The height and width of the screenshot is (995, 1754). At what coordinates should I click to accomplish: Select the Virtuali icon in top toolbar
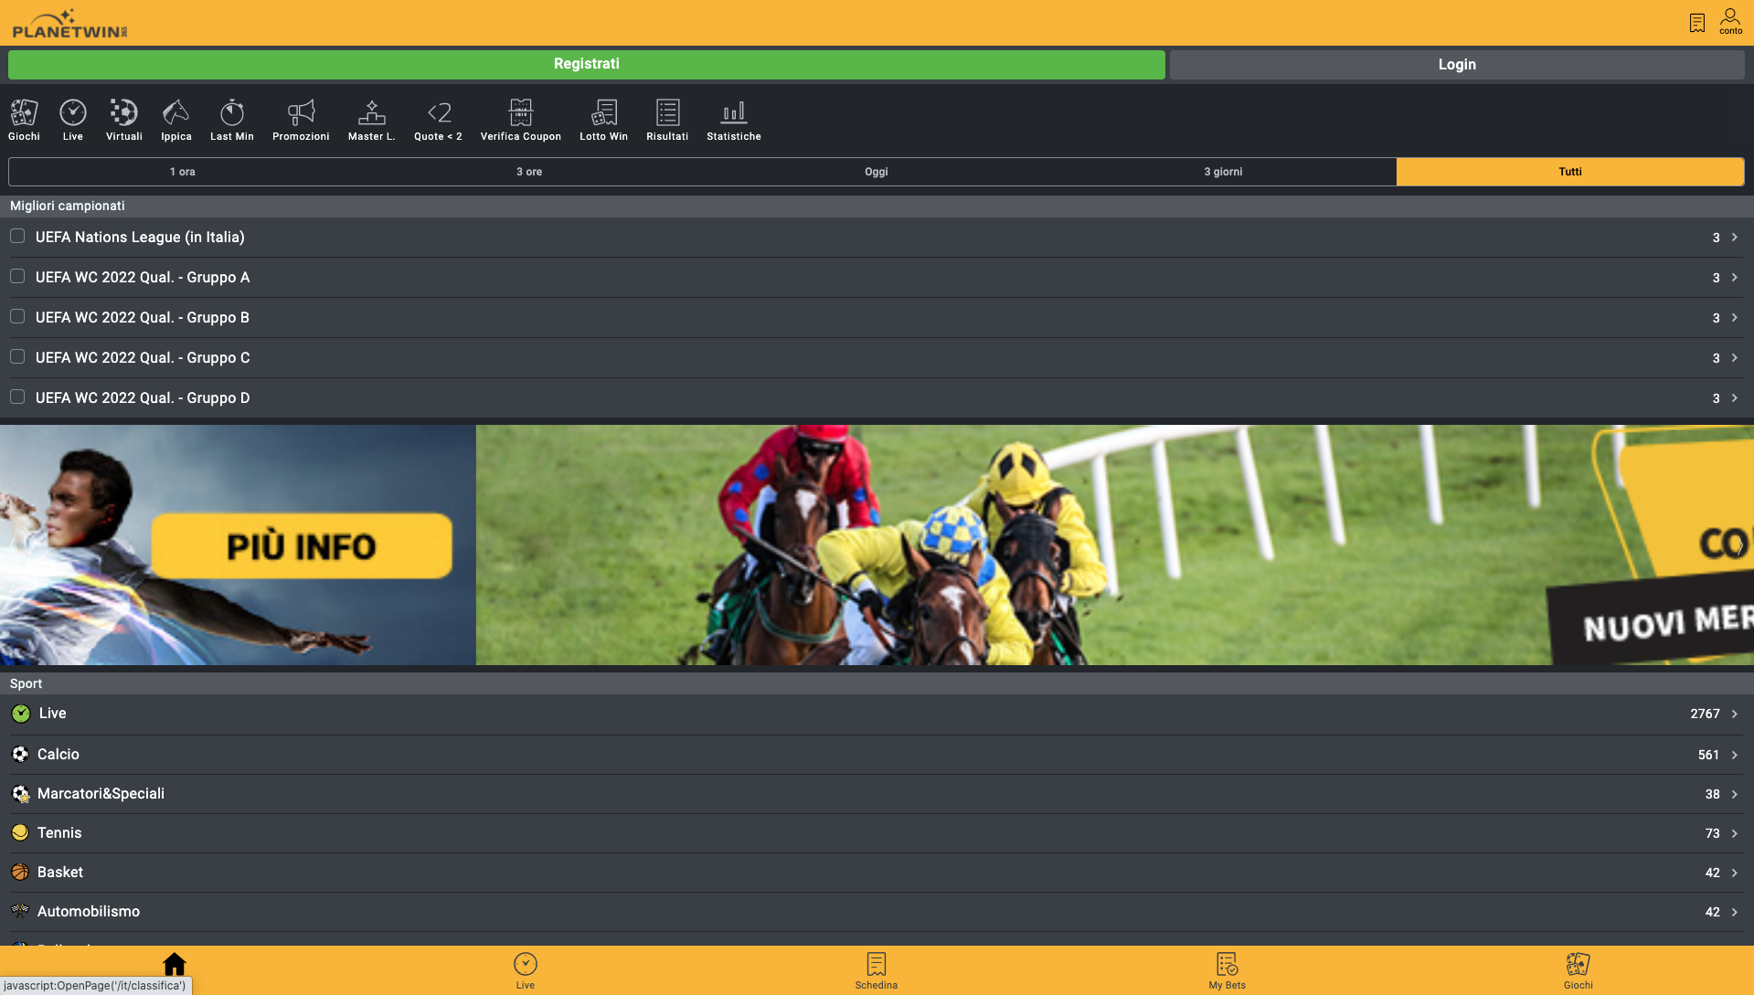point(123,119)
